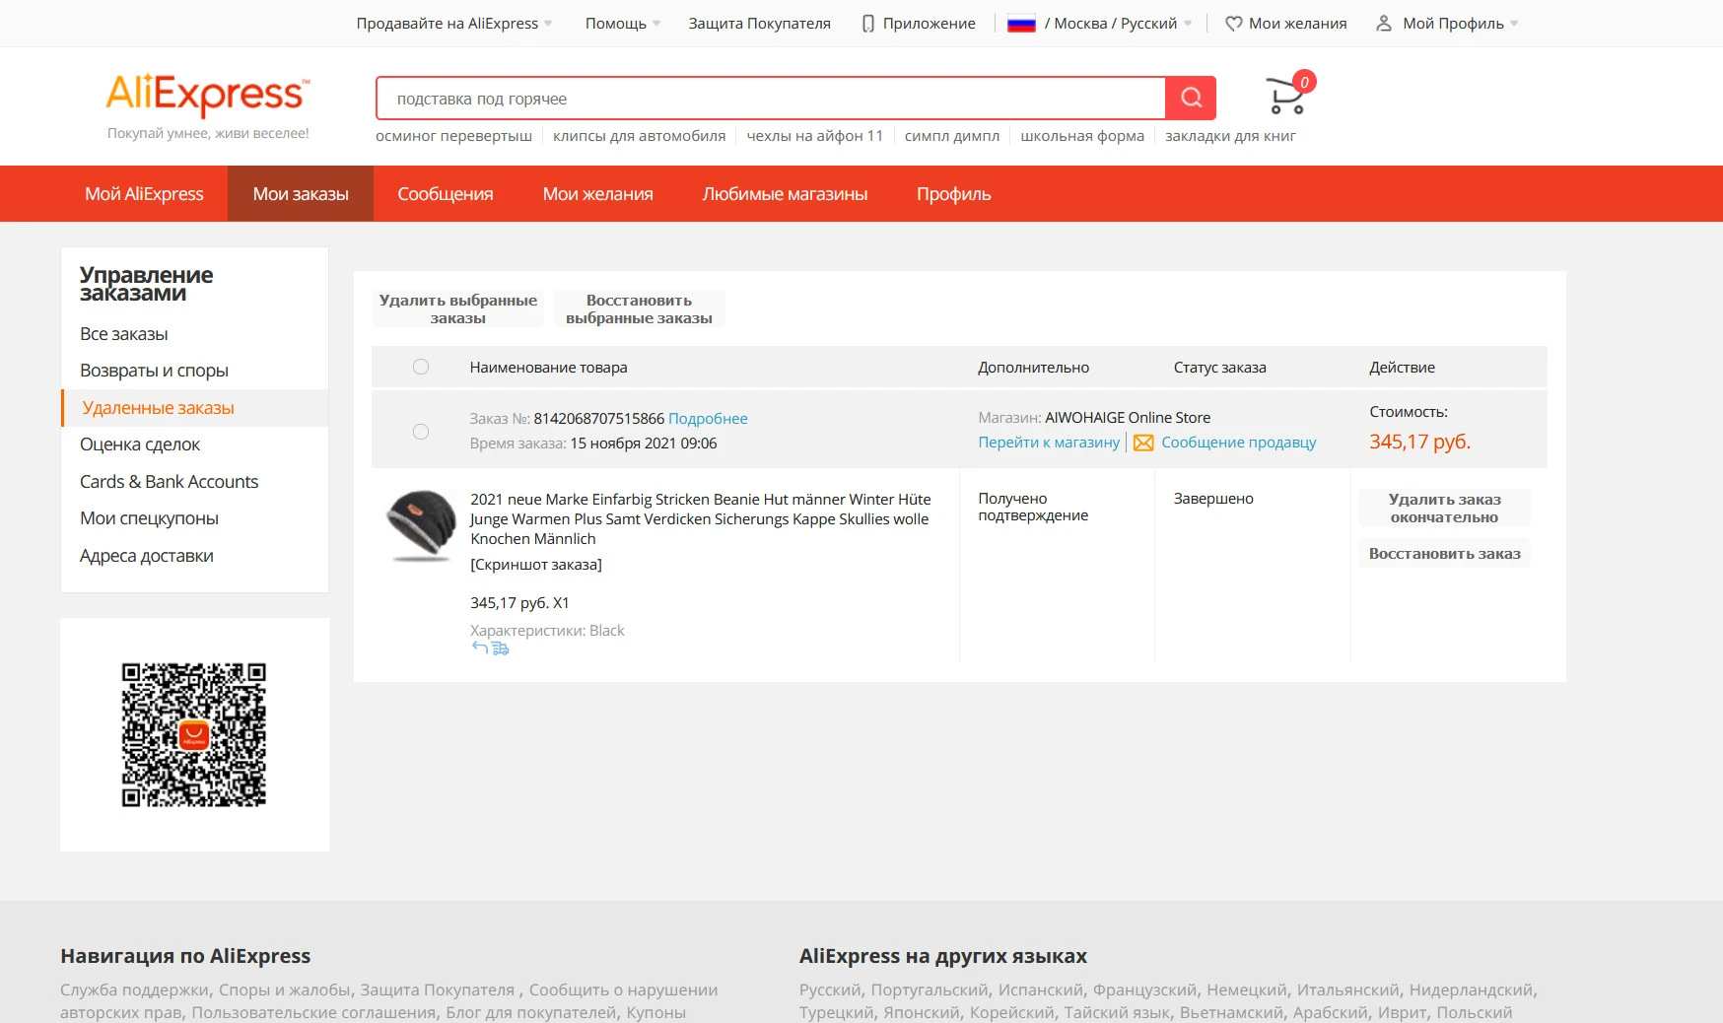
Task: Click the order number 8142068707515866
Action: pos(599,419)
